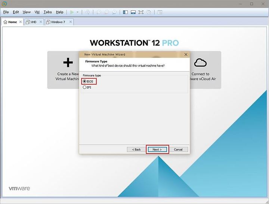The height and width of the screenshot is (204, 269).
Task: Click the Back button in wizard
Action: (136, 149)
